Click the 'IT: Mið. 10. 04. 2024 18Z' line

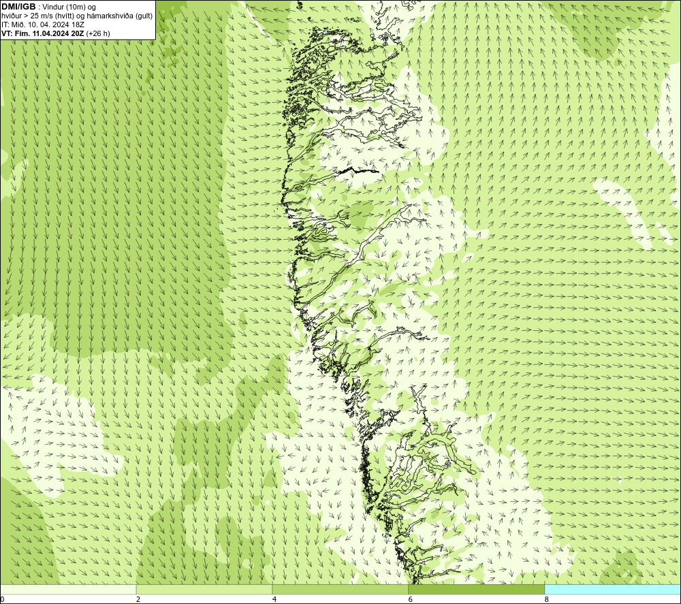coord(42,25)
